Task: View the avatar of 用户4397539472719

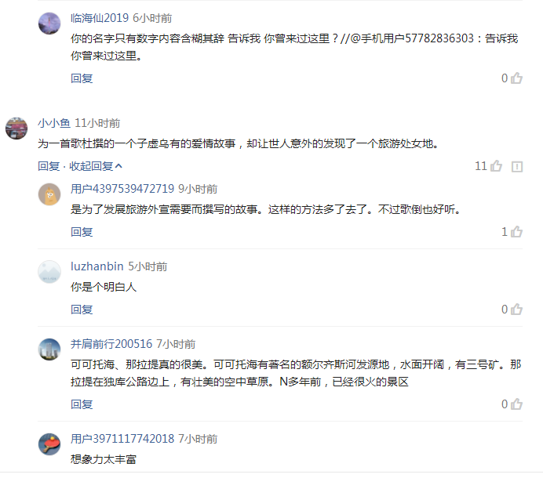Action: pos(49,194)
